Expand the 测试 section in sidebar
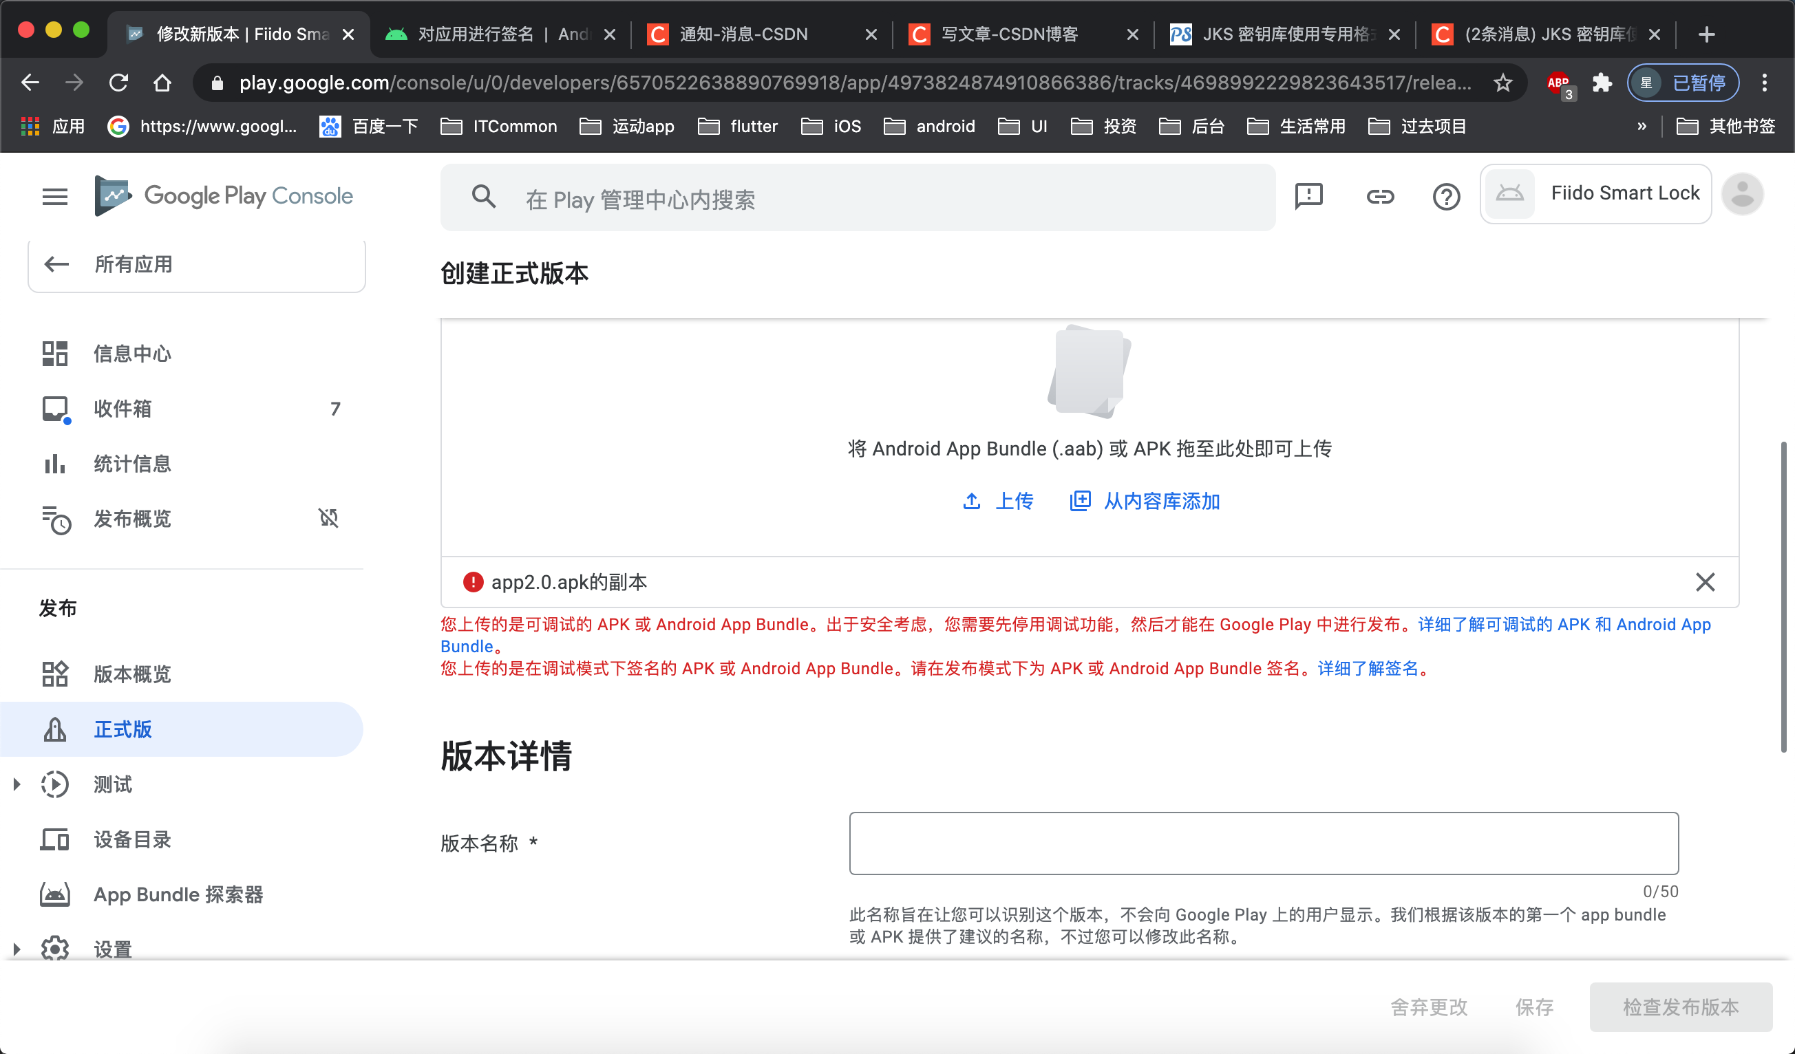Viewport: 1795px width, 1054px height. [17, 784]
